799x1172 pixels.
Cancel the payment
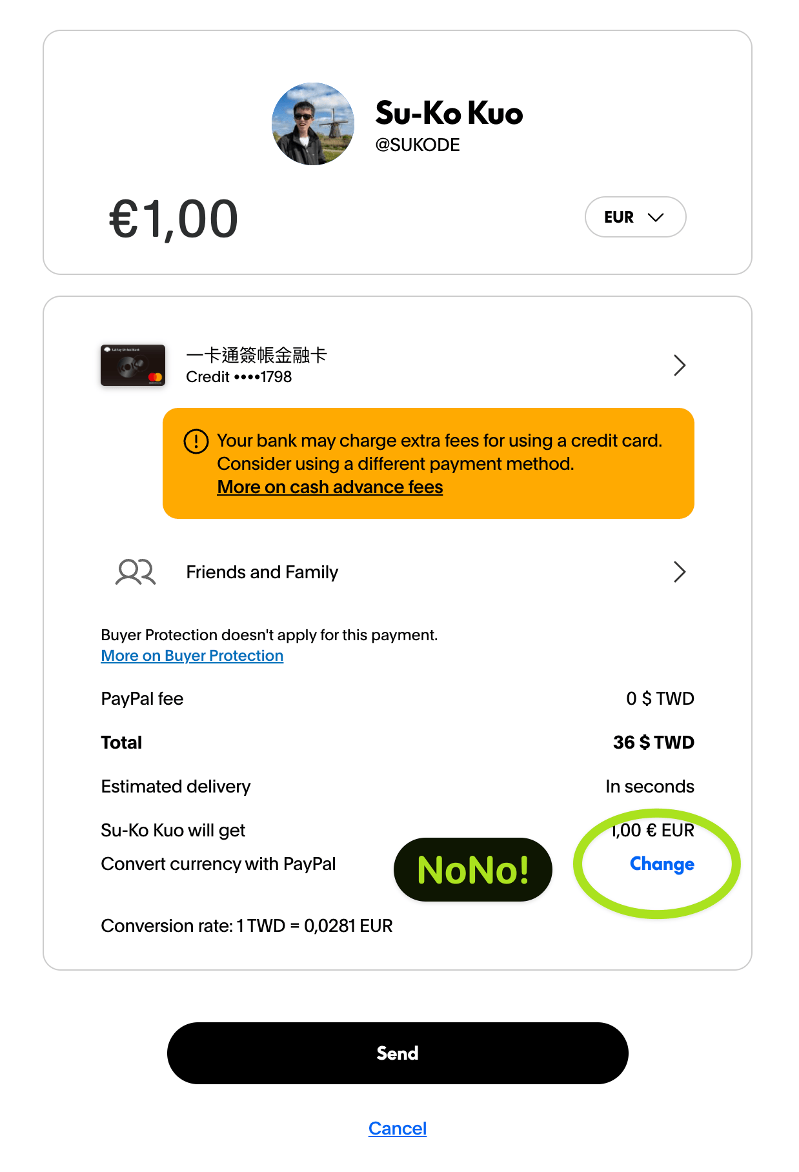tap(398, 1128)
